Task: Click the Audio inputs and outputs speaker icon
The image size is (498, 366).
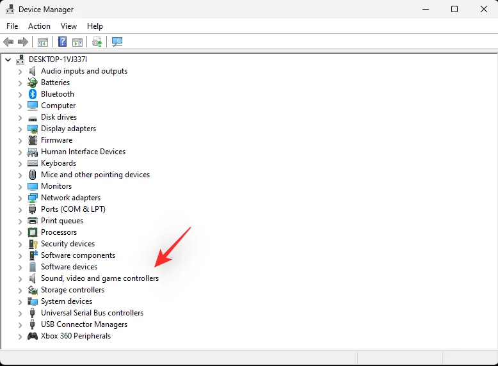Action: point(32,71)
